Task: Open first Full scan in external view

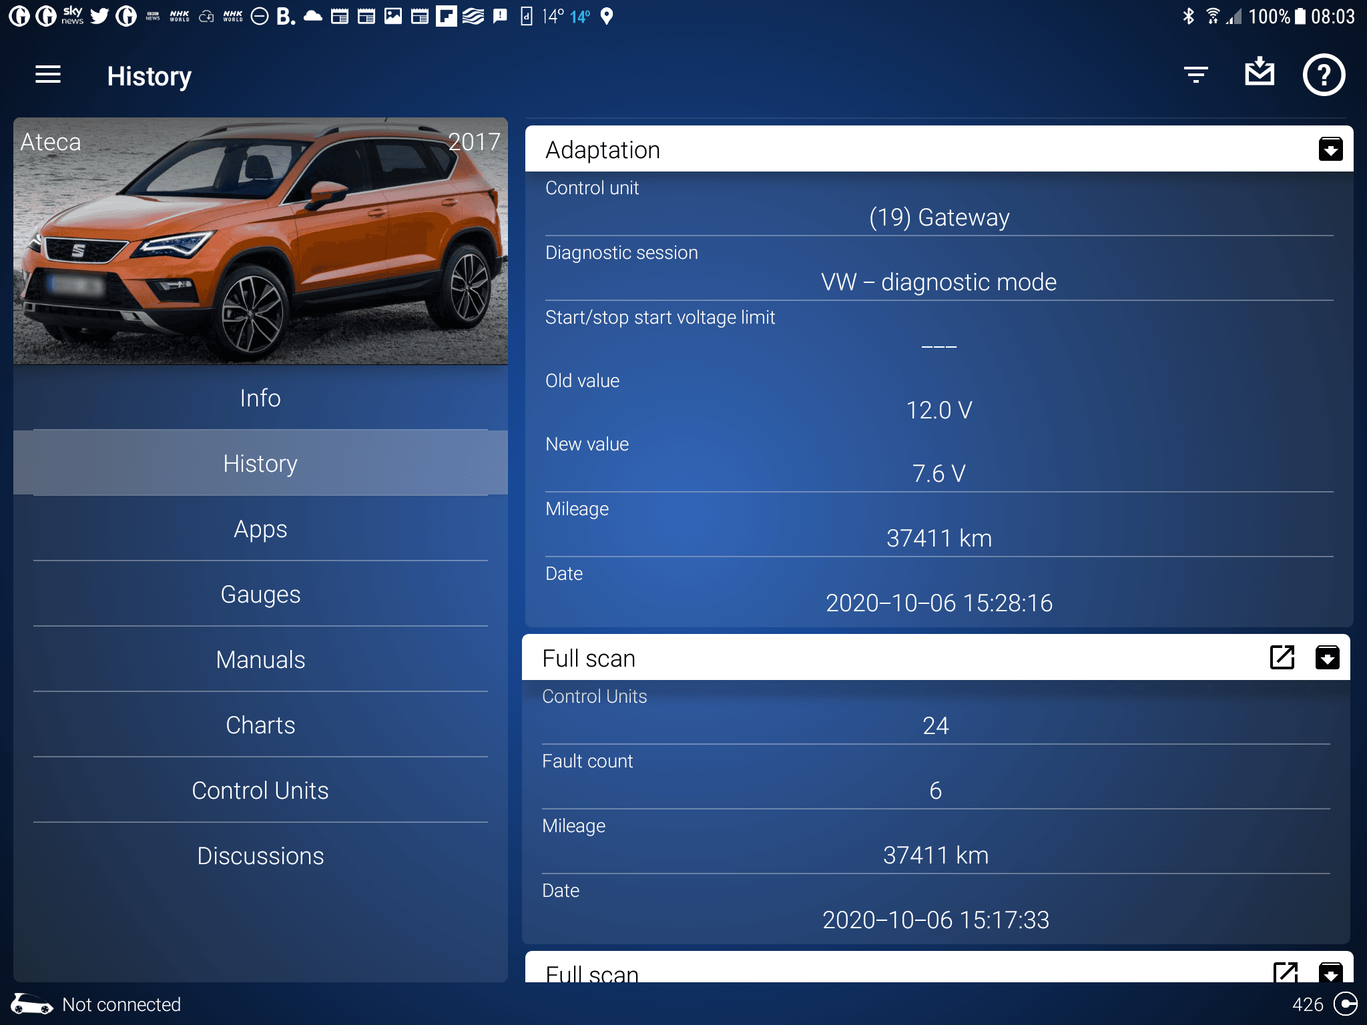Action: [x=1282, y=657]
